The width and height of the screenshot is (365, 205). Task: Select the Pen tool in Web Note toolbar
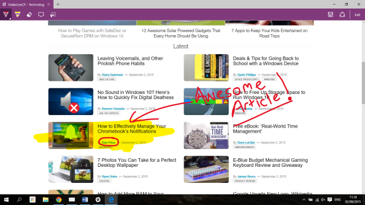(6, 14)
